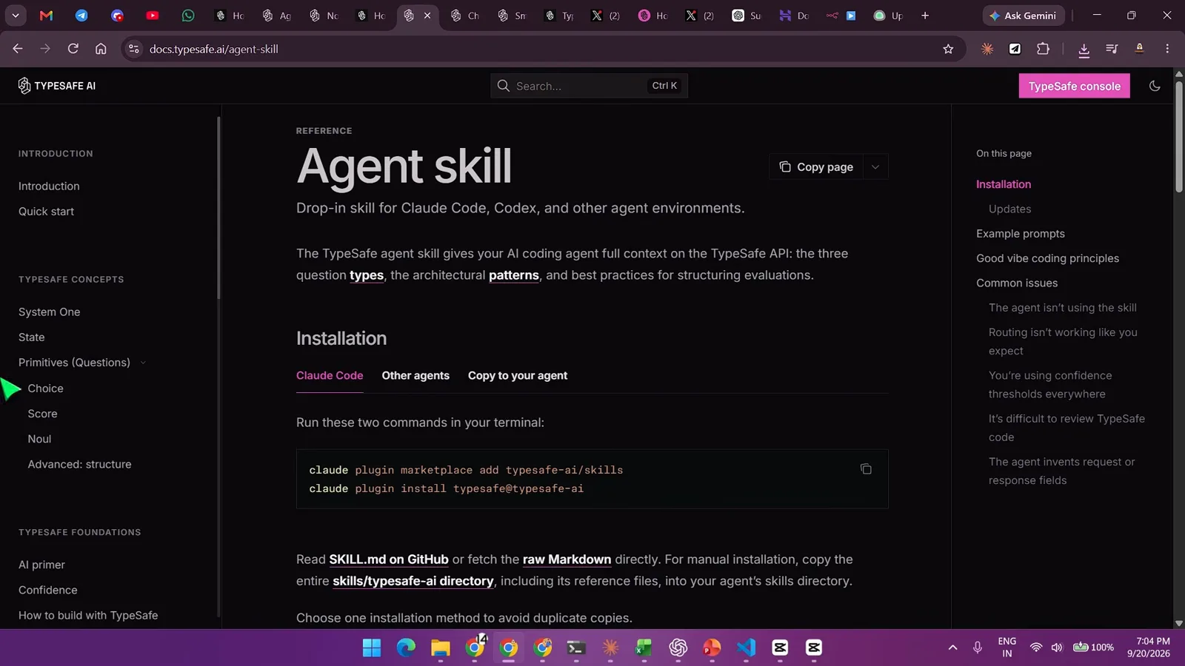Screen dimensions: 1185x666
Task: Open AI primer in the sidebar
Action: coord(41,565)
